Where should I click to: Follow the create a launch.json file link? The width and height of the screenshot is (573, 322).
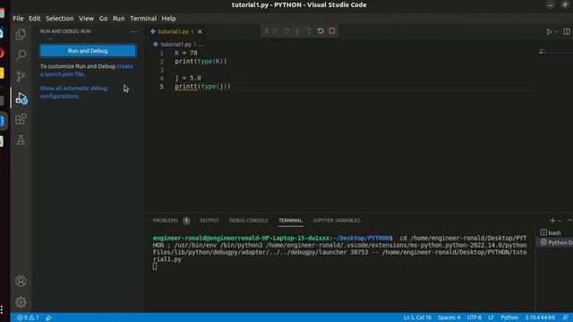(87, 70)
